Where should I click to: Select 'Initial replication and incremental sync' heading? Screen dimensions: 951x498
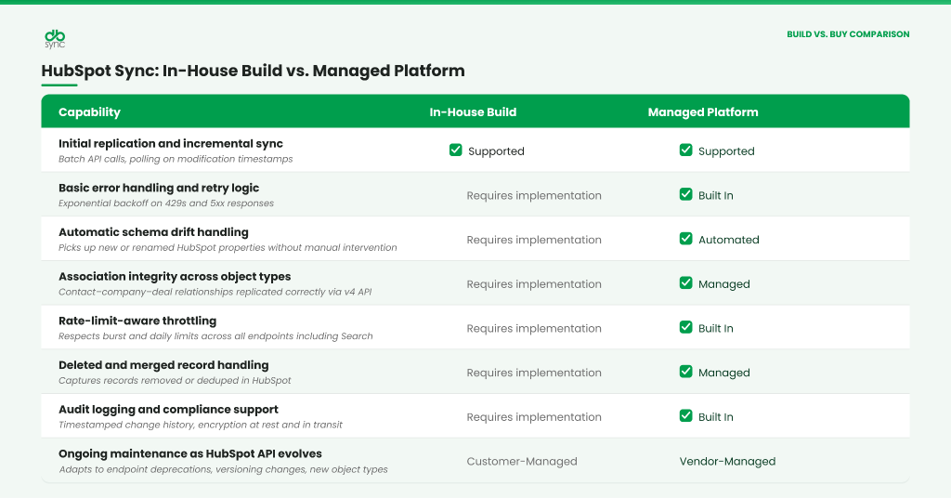coord(171,144)
